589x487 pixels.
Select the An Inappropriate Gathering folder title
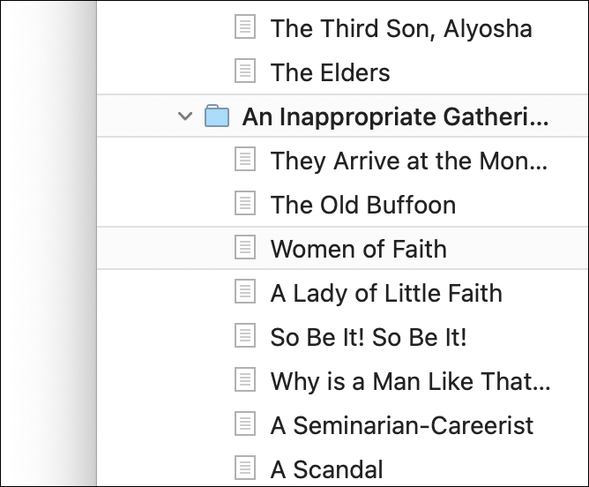click(395, 116)
